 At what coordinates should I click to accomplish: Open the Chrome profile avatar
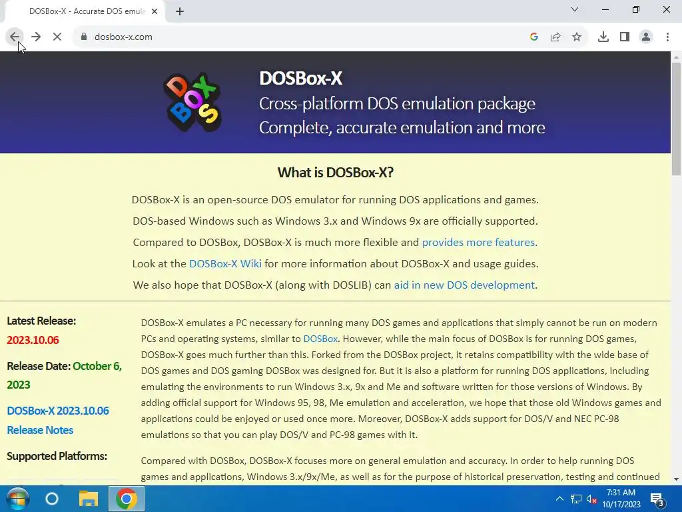pos(646,37)
